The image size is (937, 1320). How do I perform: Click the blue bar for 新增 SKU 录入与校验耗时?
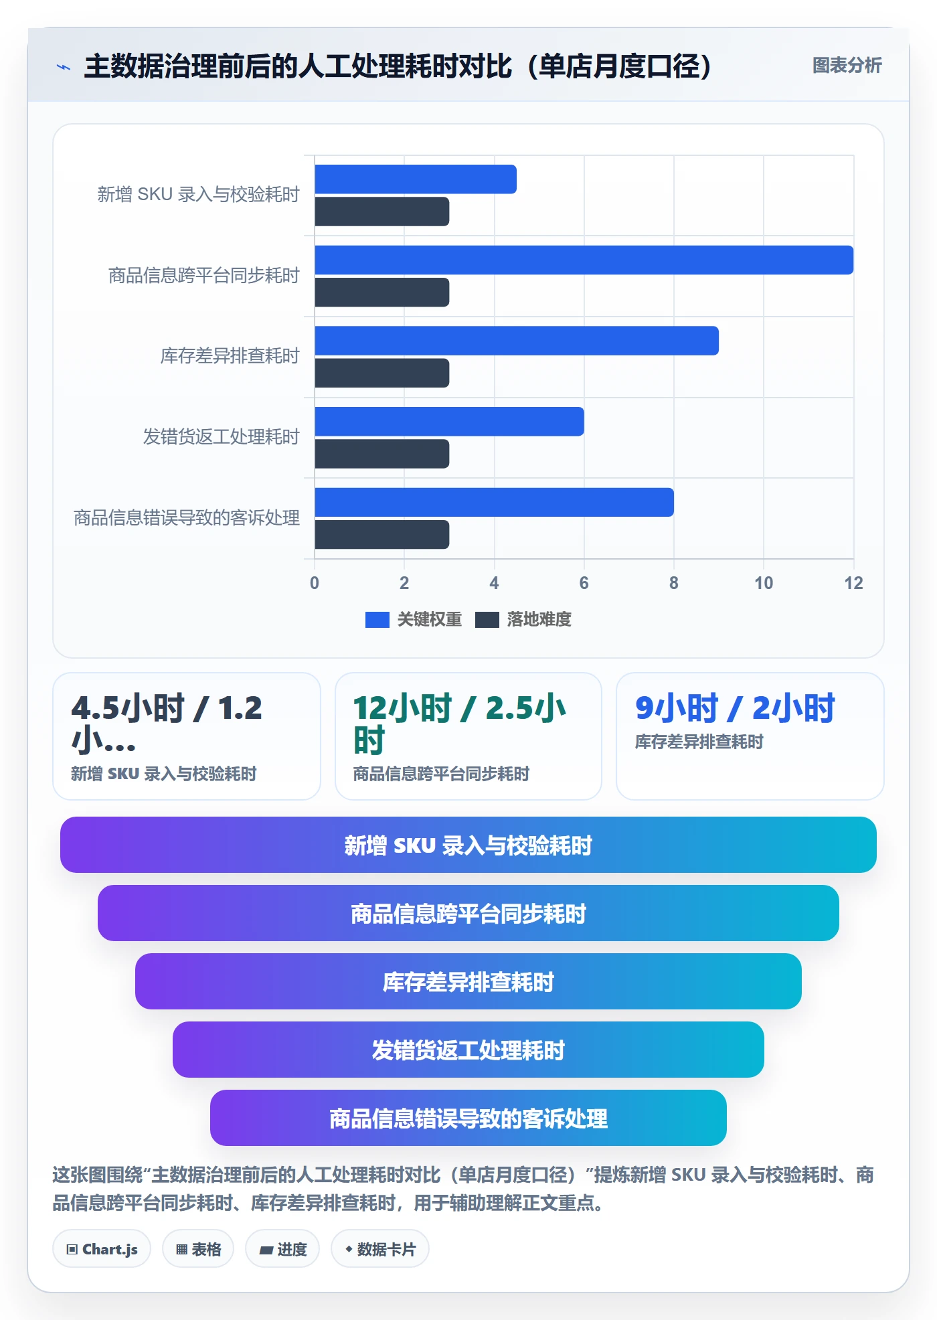(416, 179)
